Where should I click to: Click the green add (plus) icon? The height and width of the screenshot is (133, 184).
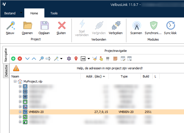pyautogui.click(x=13, y=59)
